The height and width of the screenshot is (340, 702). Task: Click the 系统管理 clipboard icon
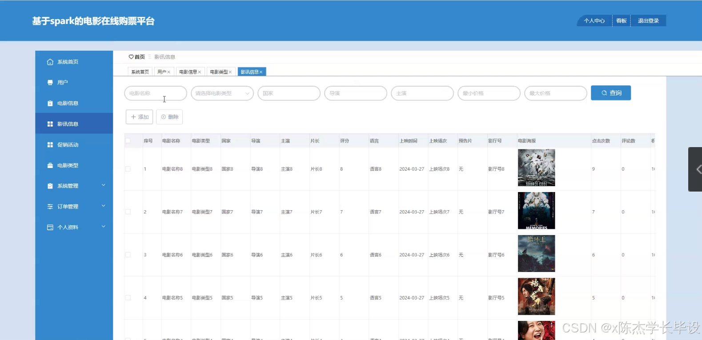tap(50, 186)
